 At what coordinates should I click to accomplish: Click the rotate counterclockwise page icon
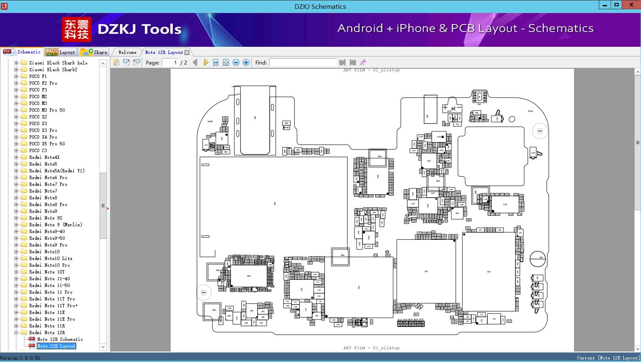tap(126, 62)
